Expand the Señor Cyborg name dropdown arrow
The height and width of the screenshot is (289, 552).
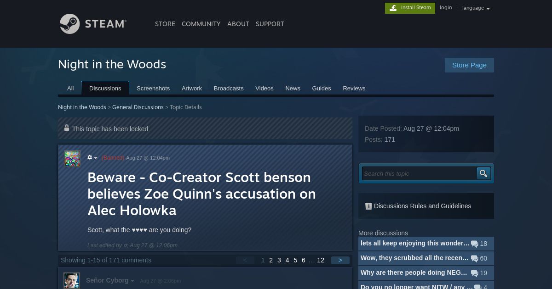coord(132,281)
